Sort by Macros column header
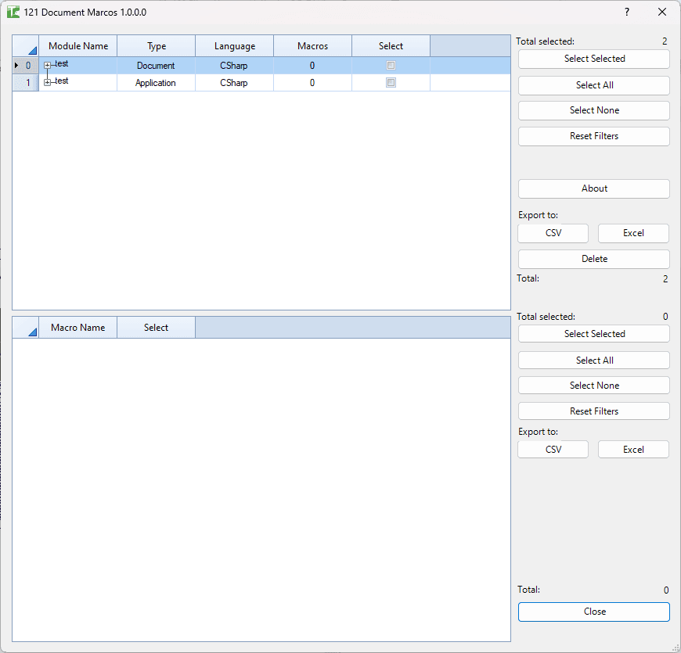The width and height of the screenshot is (681, 653). [x=312, y=46]
